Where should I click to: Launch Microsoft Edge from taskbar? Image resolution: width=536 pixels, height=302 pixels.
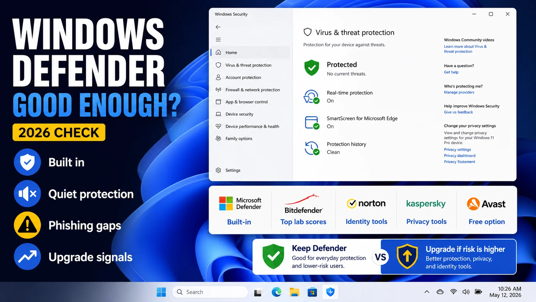point(276,292)
